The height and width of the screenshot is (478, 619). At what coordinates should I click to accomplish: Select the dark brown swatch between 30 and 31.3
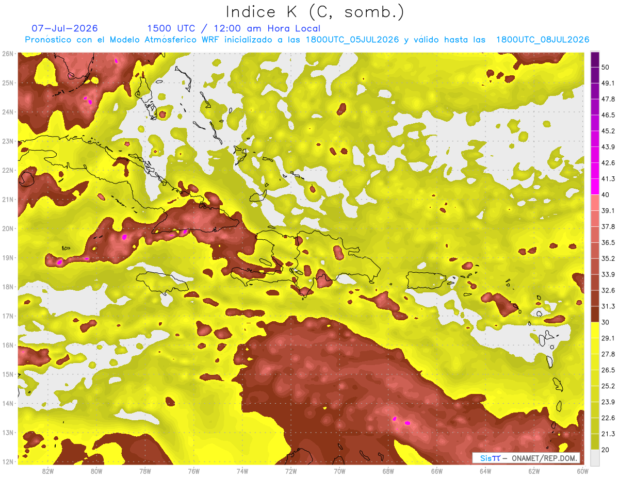pyautogui.click(x=595, y=315)
